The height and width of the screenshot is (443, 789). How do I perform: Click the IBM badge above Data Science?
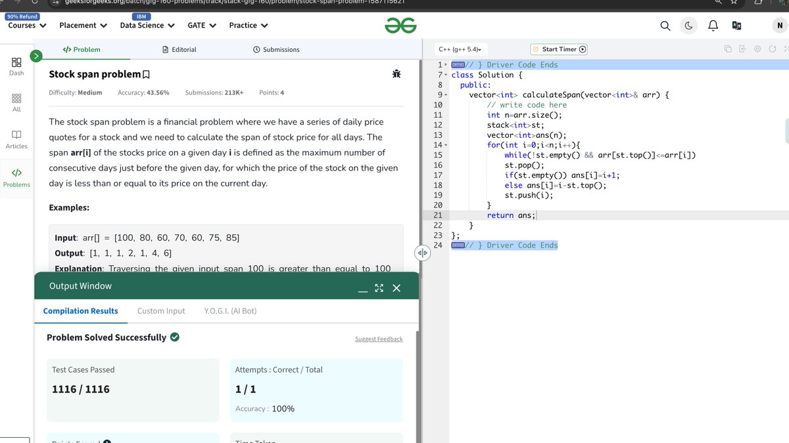coord(141,16)
